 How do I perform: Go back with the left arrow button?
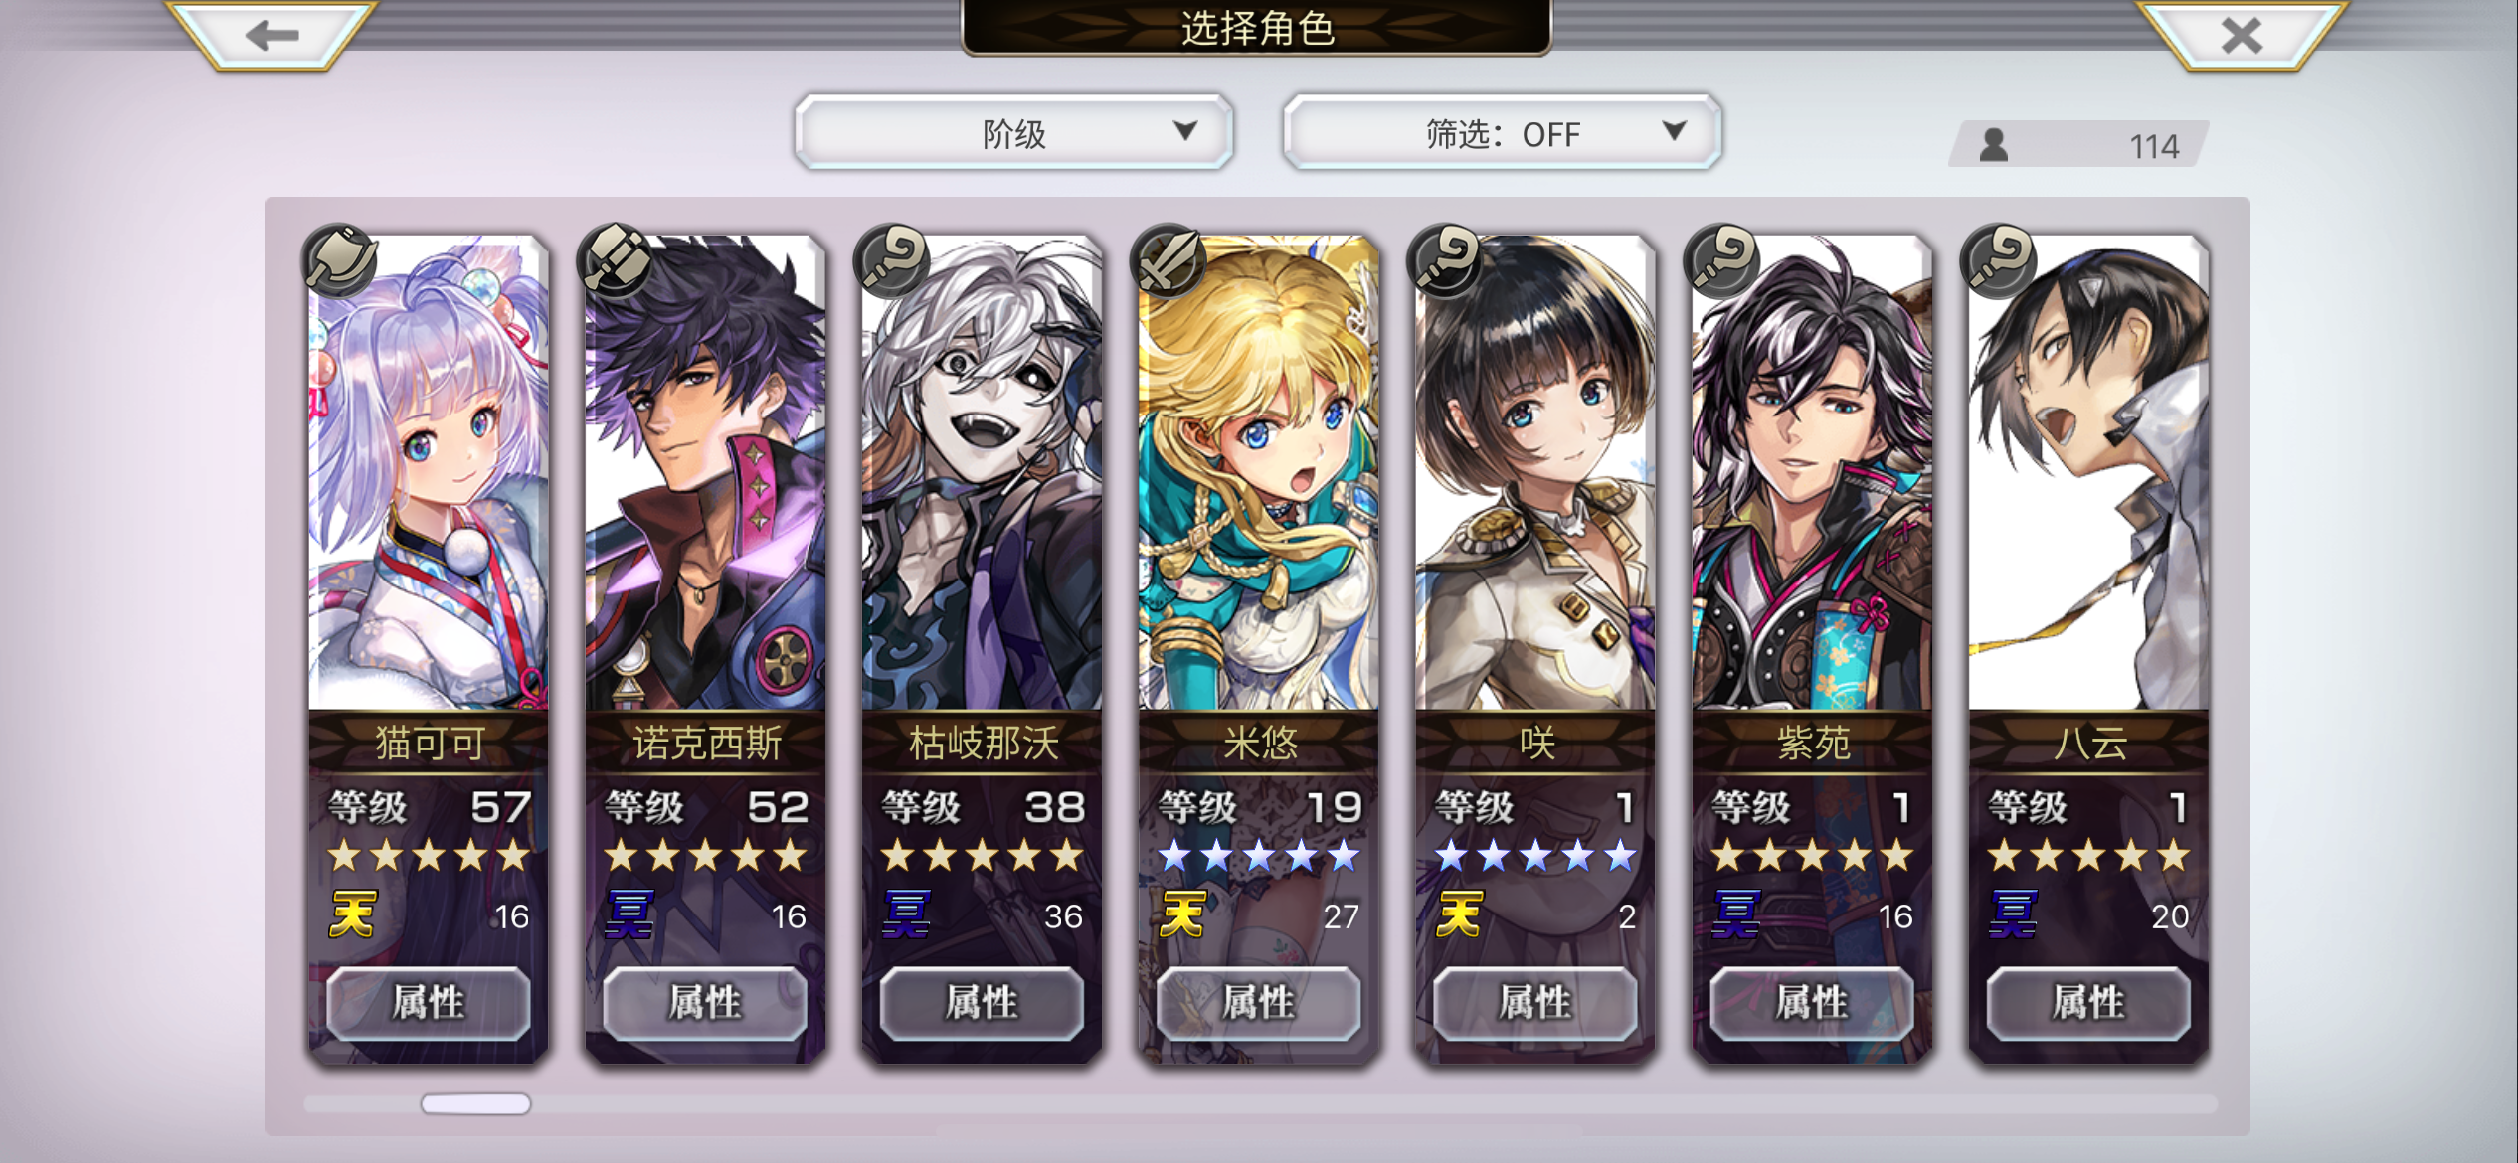pyautogui.click(x=271, y=36)
